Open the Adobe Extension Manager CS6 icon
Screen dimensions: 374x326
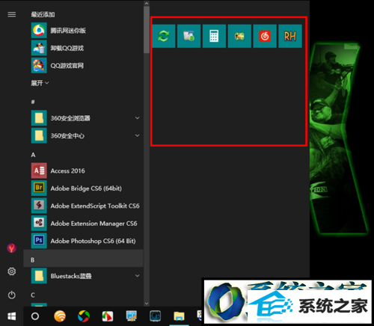click(x=39, y=223)
